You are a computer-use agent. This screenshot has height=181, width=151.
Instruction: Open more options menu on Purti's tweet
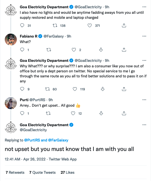[x=144, y=100]
